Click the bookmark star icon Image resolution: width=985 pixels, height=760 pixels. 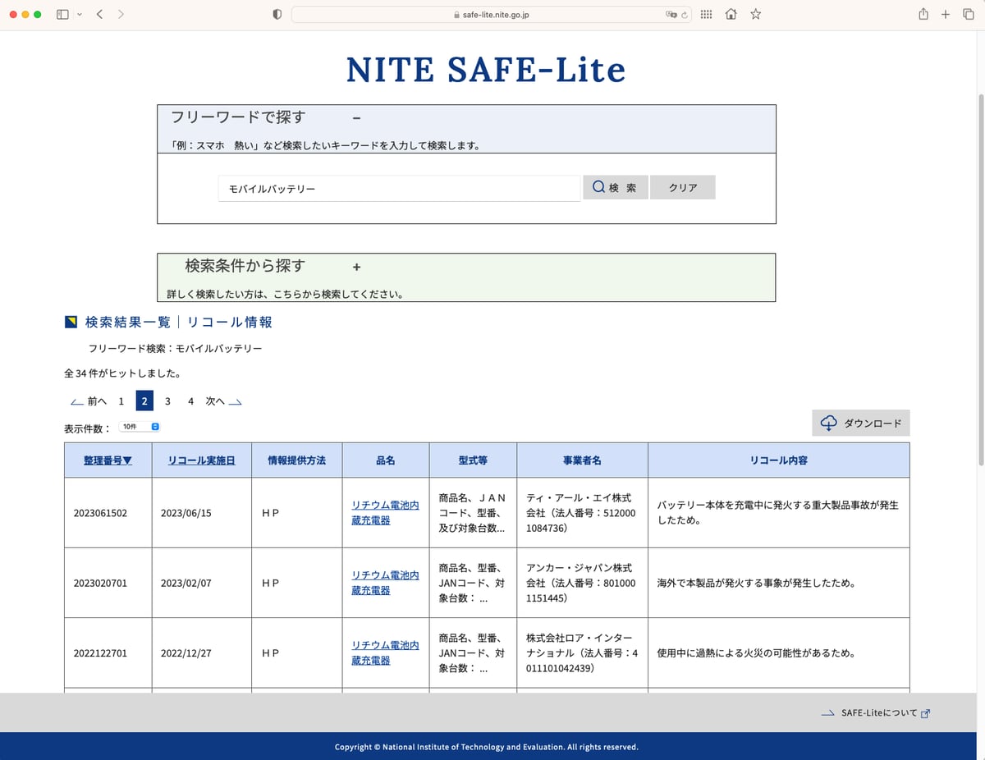point(755,14)
